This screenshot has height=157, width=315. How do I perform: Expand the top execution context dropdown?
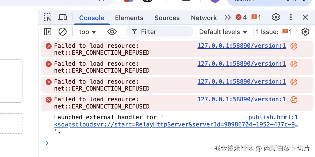(x=87, y=32)
